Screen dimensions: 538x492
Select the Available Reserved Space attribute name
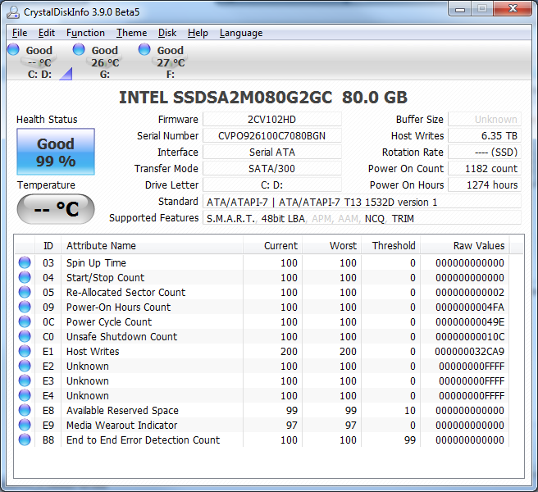122,410
